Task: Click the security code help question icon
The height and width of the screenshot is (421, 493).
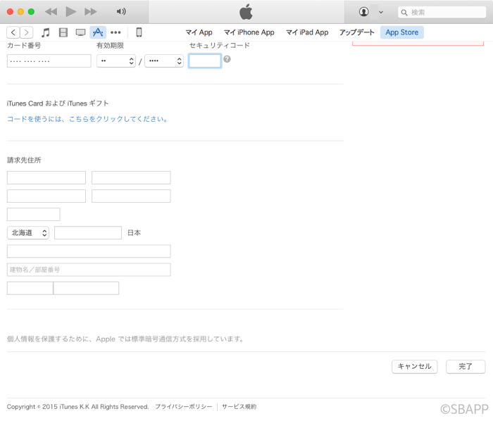Action: pyautogui.click(x=227, y=60)
